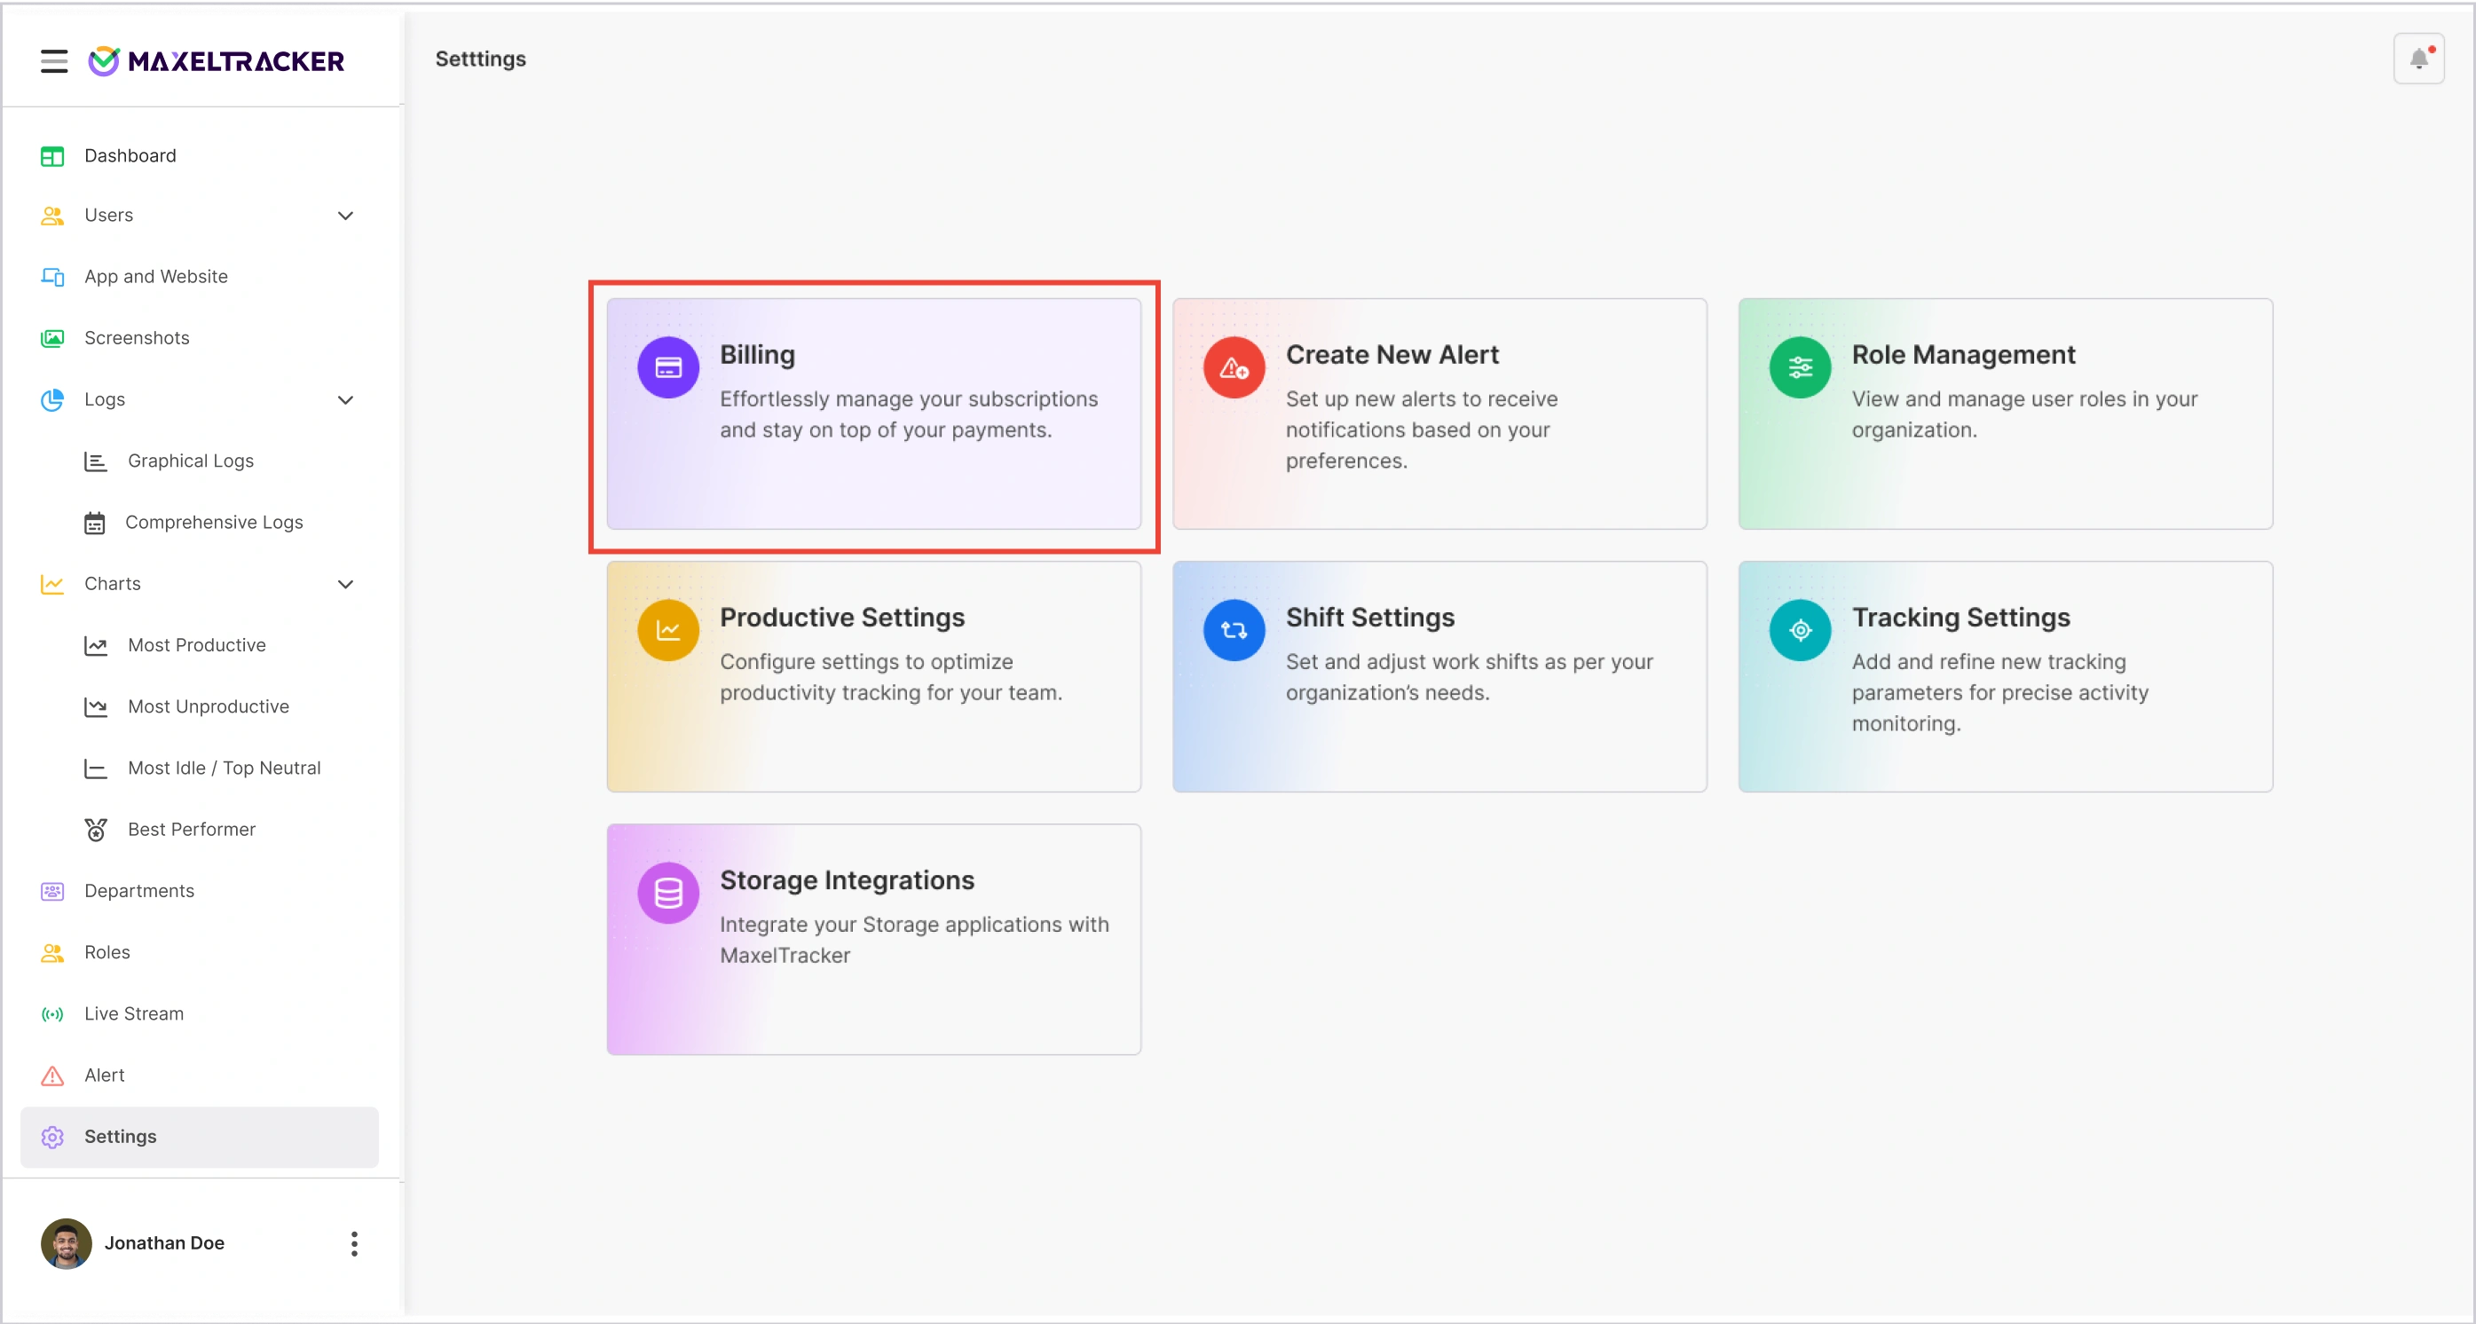2476x1324 pixels.
Task: Click the Settings page heading
Action: pyautogui.click(x=481, y=59)
